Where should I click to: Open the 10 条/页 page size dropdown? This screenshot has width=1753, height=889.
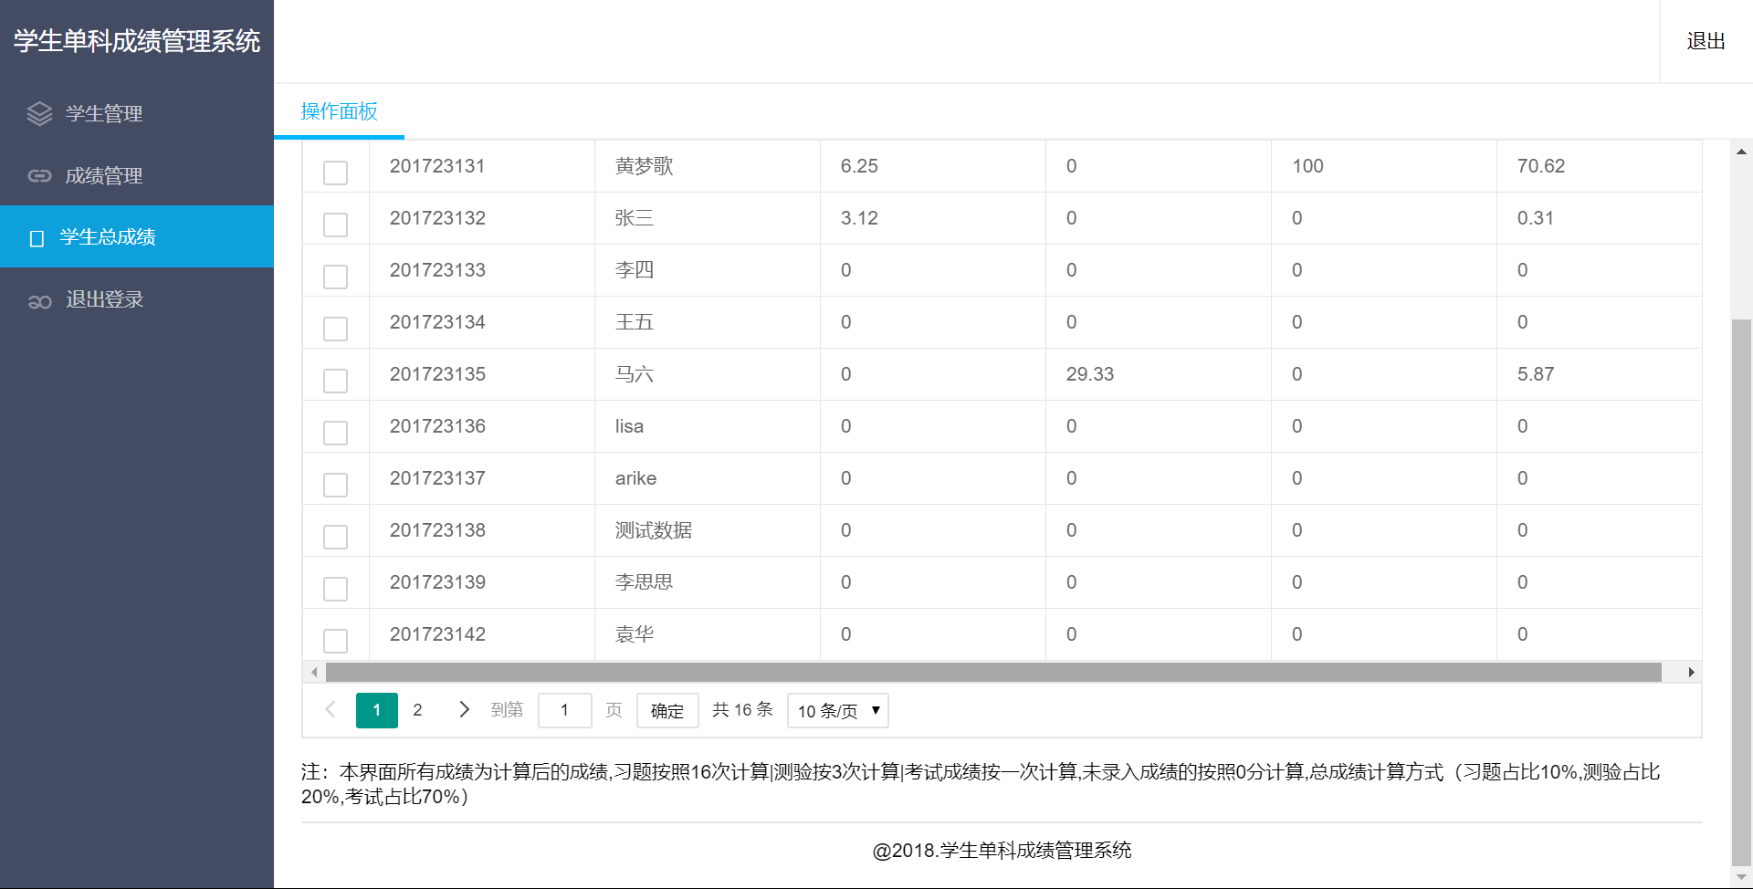(837, 711)
